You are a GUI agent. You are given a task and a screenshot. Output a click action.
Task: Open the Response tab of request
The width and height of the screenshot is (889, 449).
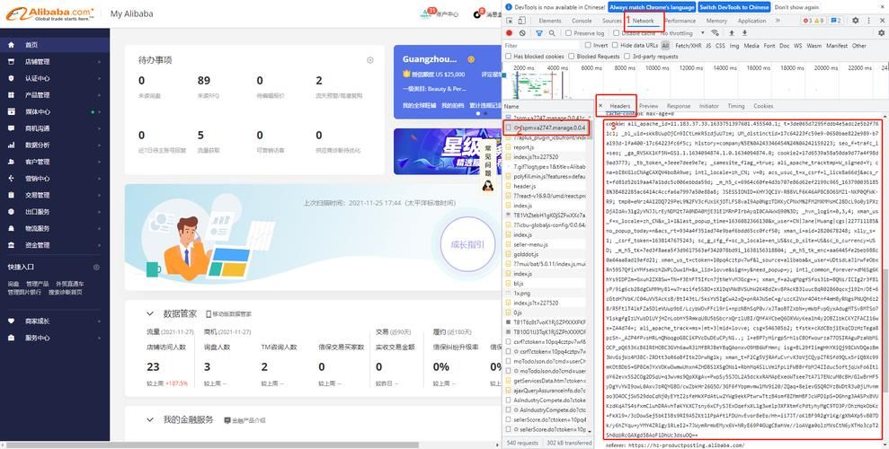point(679,106)
